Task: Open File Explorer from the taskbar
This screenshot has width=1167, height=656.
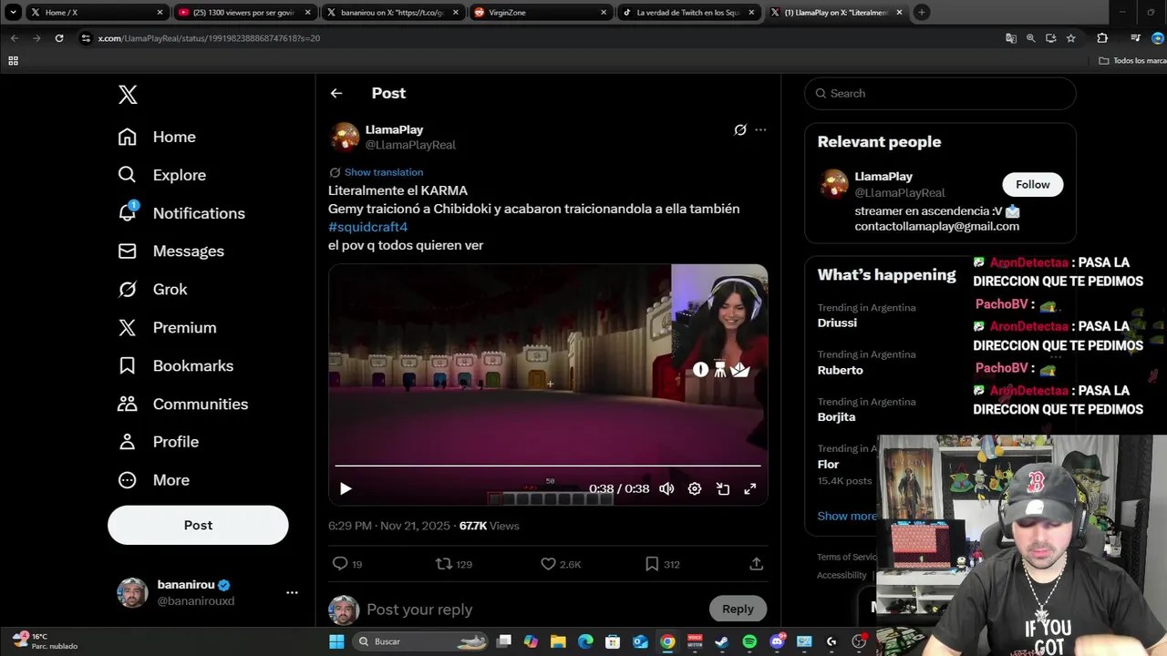Action: coord(558,641)
